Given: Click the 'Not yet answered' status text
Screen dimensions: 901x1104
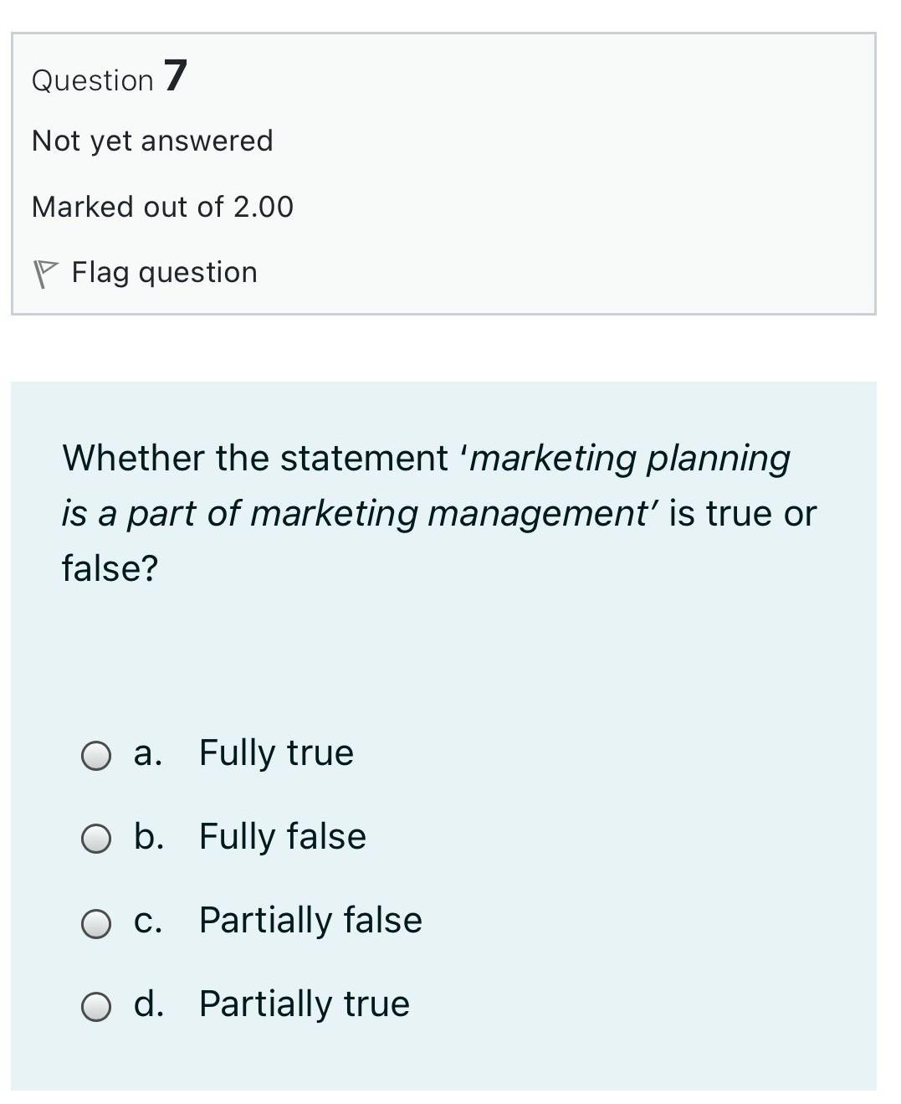Looking at the screenshot, I should (x=152, y=141).
